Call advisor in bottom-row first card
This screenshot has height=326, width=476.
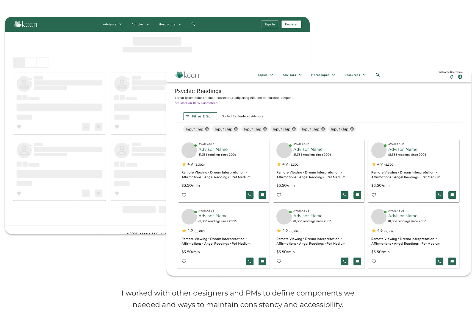click(250, 261)
